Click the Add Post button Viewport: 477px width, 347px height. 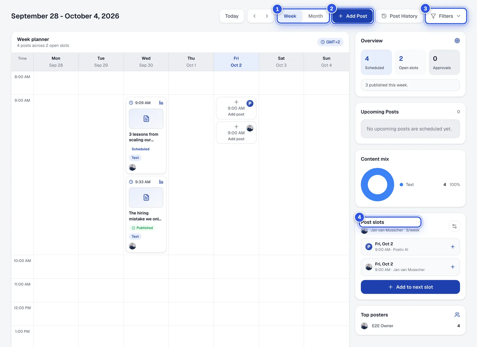(x=353, y=16)
